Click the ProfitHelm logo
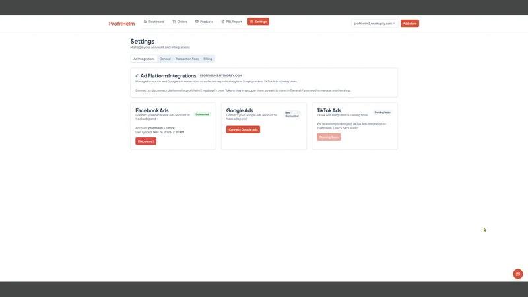Image resolution: width=528 pixels, height=297 pixels. [x=121, y=24]
